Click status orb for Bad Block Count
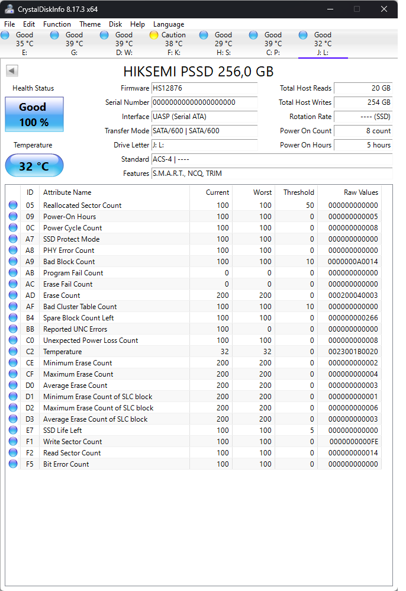This screenshot has width=406, height=591. click(x=13, y=261)
